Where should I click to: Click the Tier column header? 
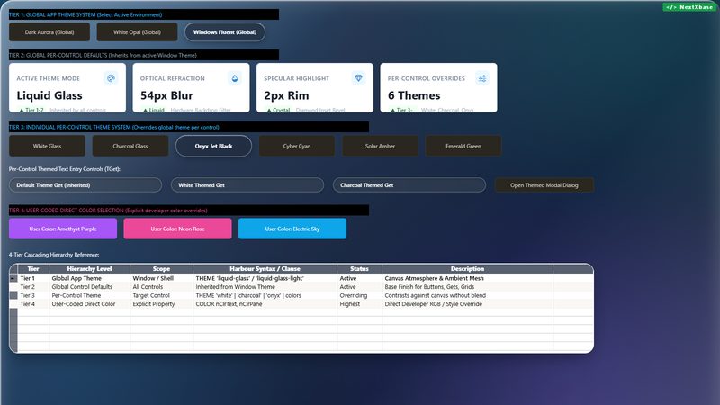click(x=33, y=268)
